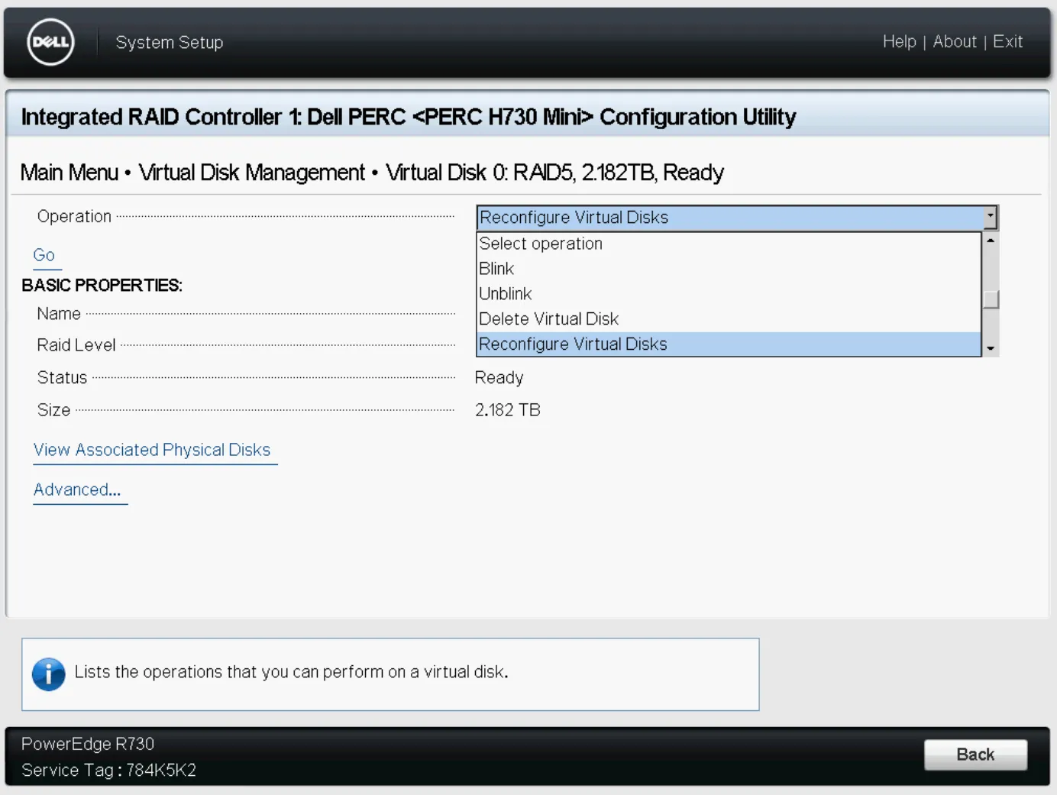Viewport: 1057px width, 795px height.
Task: Click the Integrated RAID Controller title
Action: pos(409,117)
